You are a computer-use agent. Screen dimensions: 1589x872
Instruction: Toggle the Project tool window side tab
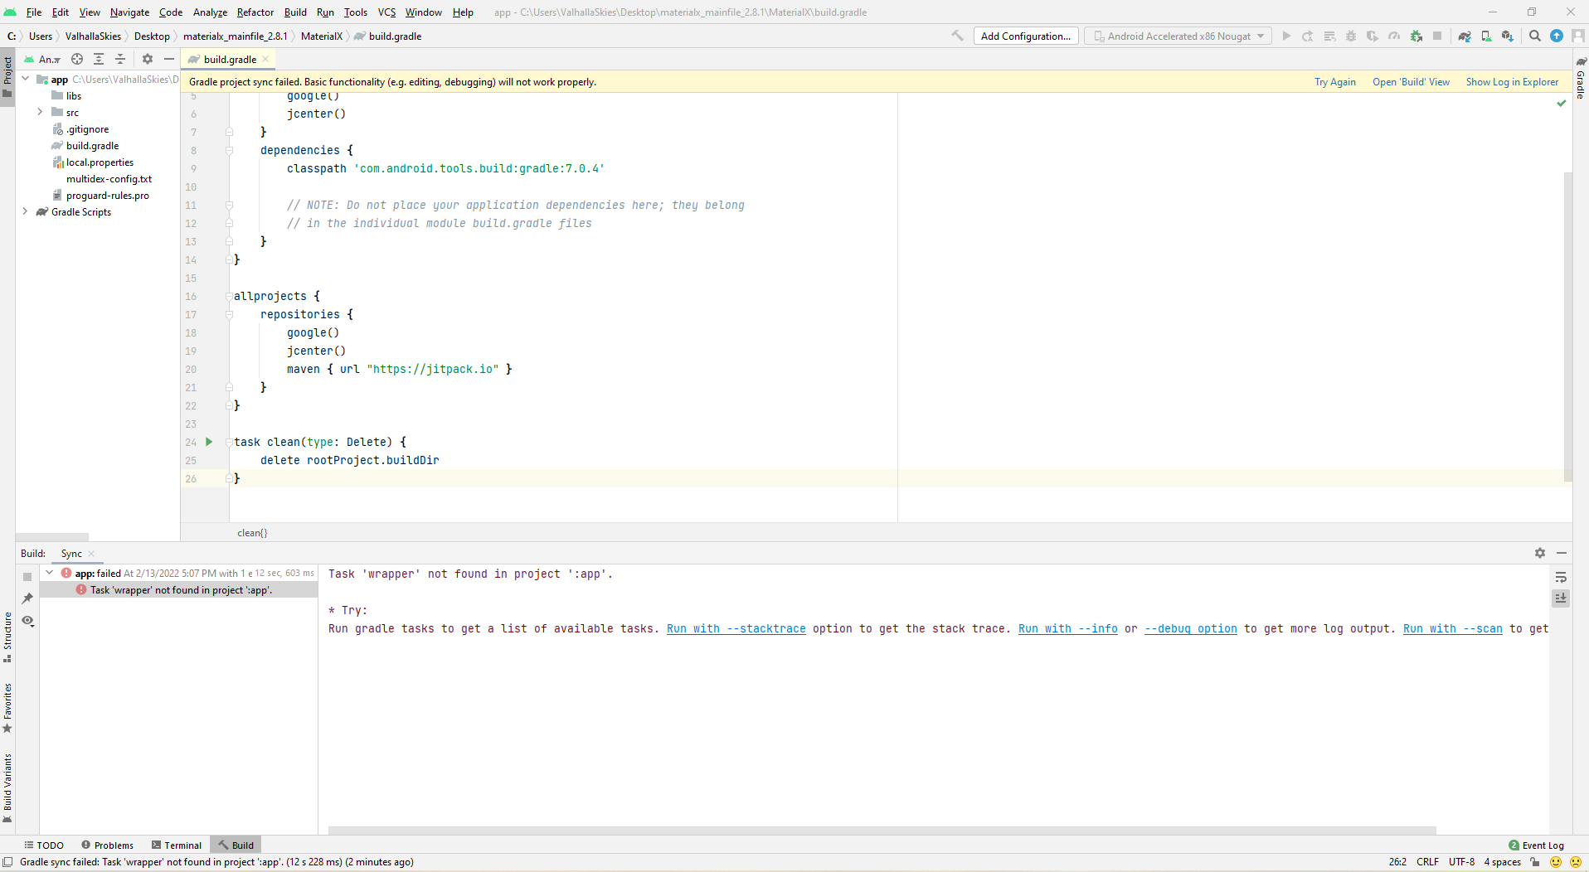pyautogui.click(x=7, y=76)
